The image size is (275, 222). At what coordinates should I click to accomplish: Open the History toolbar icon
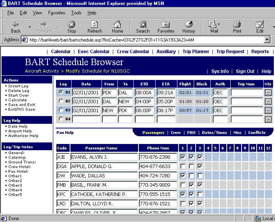[189, 27]
